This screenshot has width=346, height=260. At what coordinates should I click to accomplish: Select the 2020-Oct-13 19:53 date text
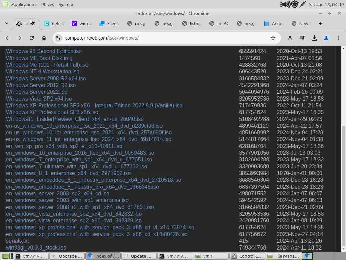pos(299,51)
